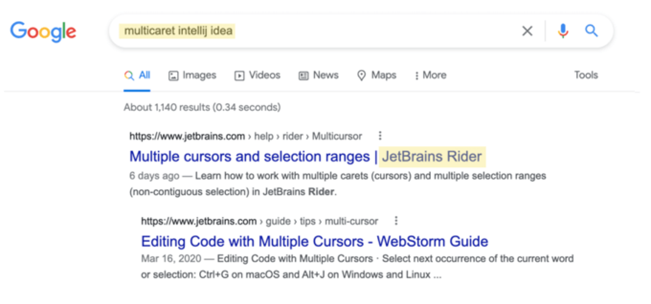Screen dimensions: 651x304
Task: Click the '6 days ago' snippet text
Action: pos(154,176)
